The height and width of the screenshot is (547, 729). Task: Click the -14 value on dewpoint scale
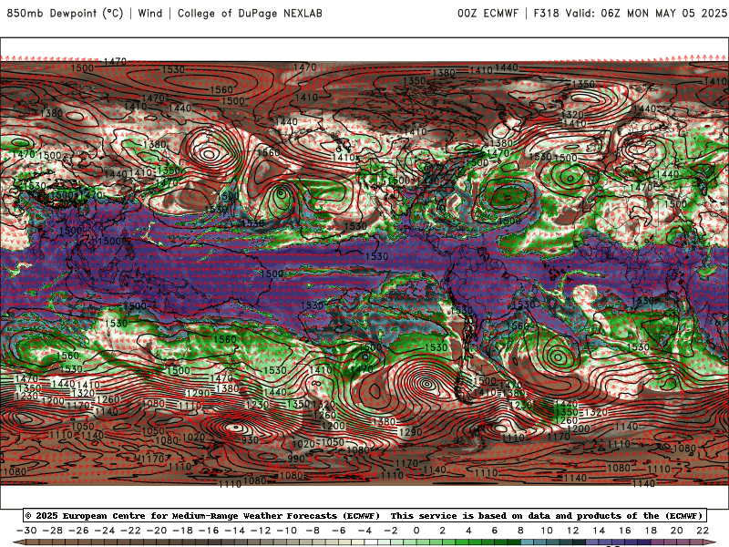click(235, 531)
